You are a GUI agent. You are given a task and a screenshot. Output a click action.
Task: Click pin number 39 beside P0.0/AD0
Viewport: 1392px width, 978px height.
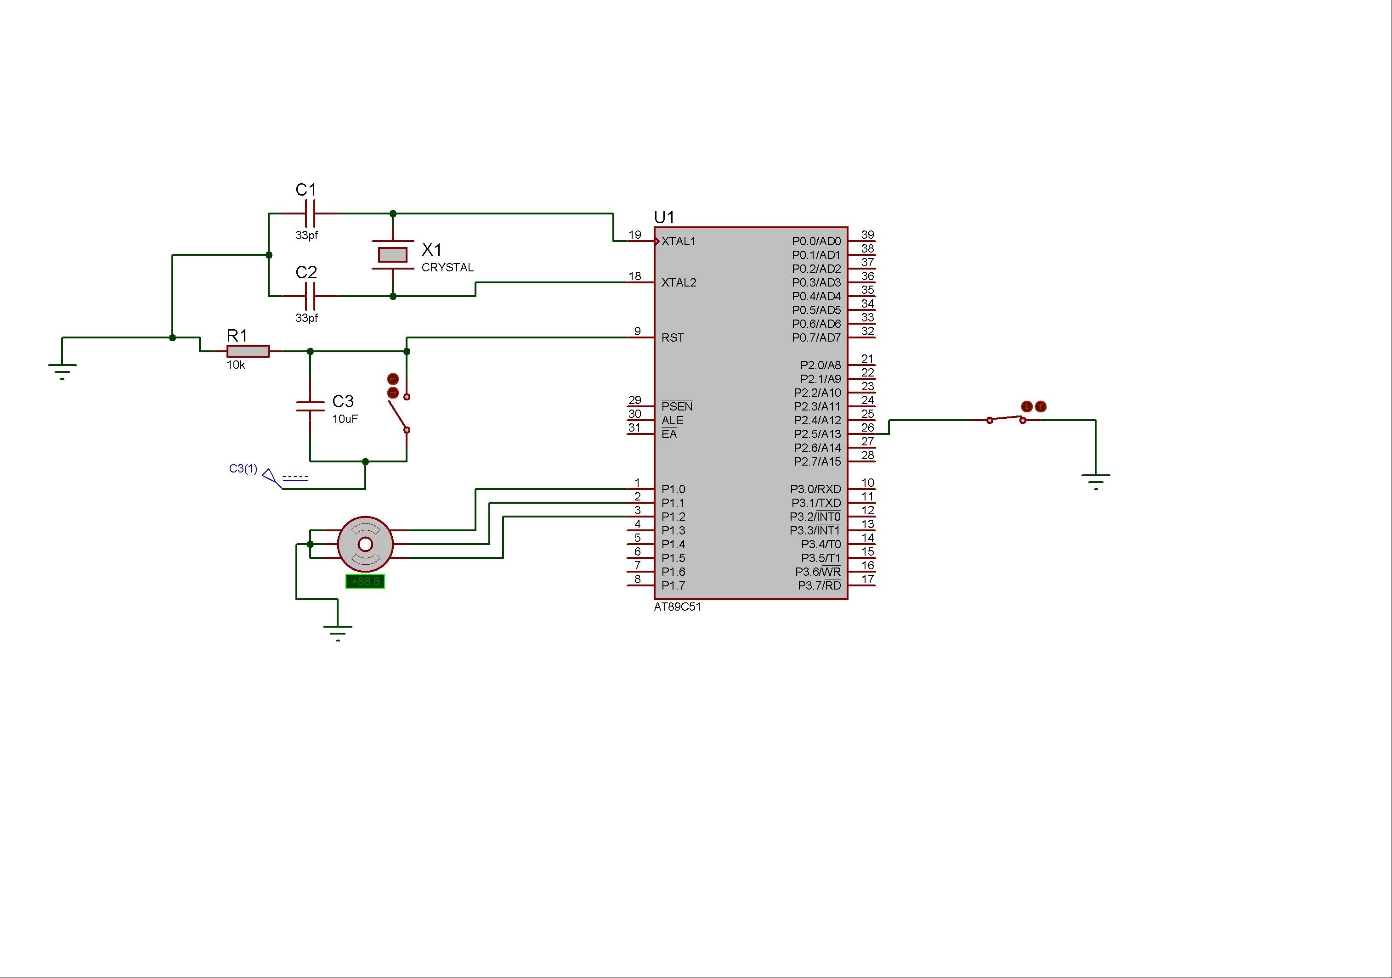tap(867, 235)
